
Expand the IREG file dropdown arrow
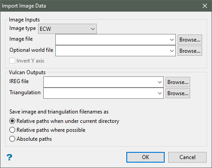click(x=160, y=82)
